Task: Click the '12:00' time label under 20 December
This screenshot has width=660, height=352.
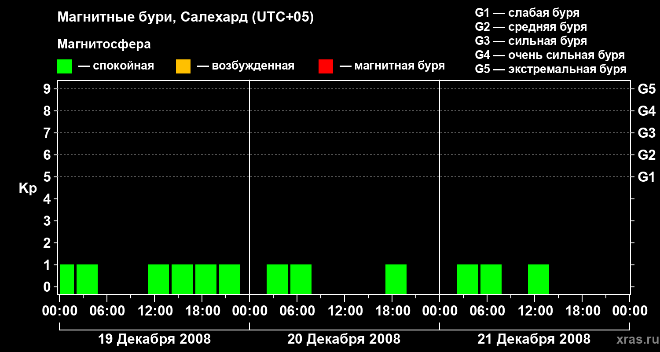Action: coord(345,311)
